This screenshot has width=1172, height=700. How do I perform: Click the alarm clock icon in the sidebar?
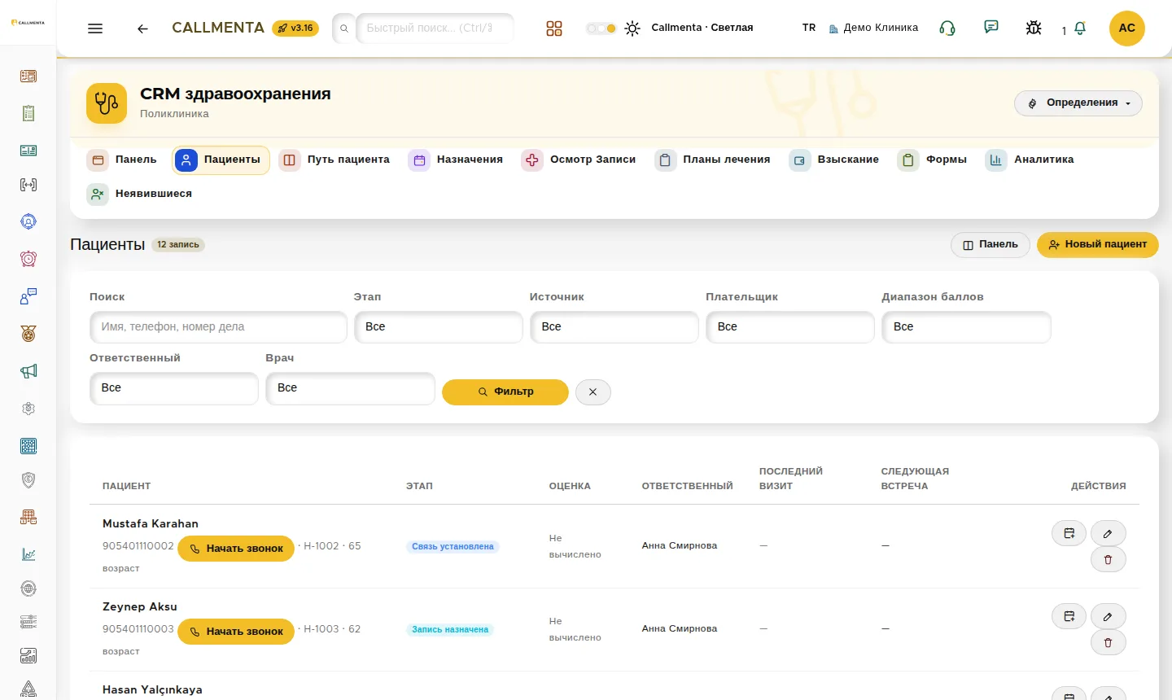click(28, 259)
